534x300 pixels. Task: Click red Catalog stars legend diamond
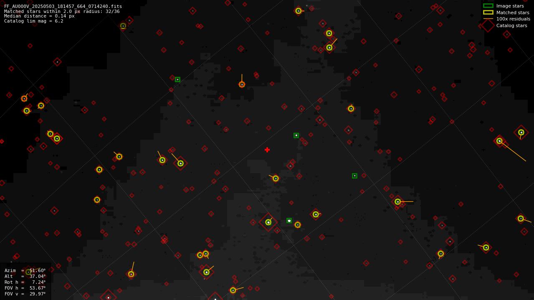tap(488, 25)
